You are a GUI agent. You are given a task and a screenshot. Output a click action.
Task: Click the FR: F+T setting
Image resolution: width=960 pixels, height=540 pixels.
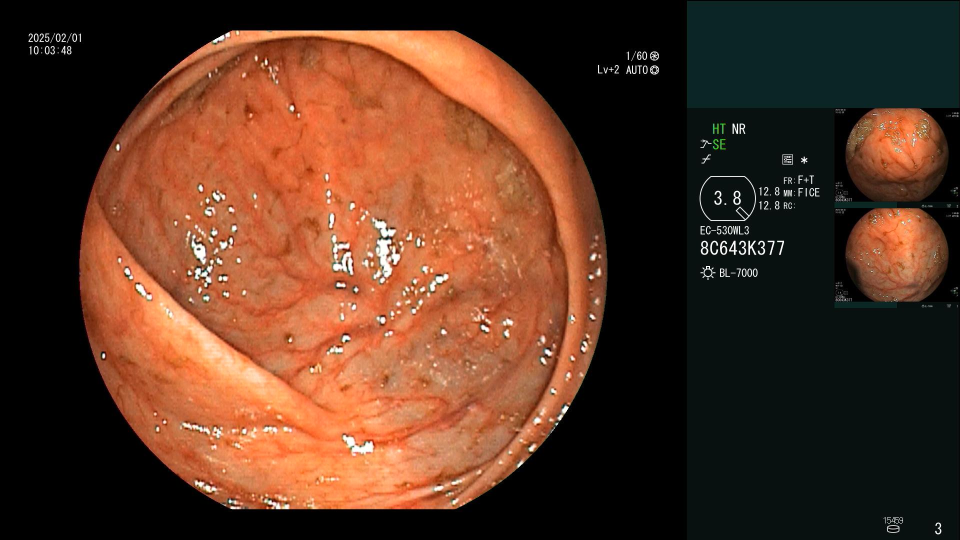(x=798, y=180)
